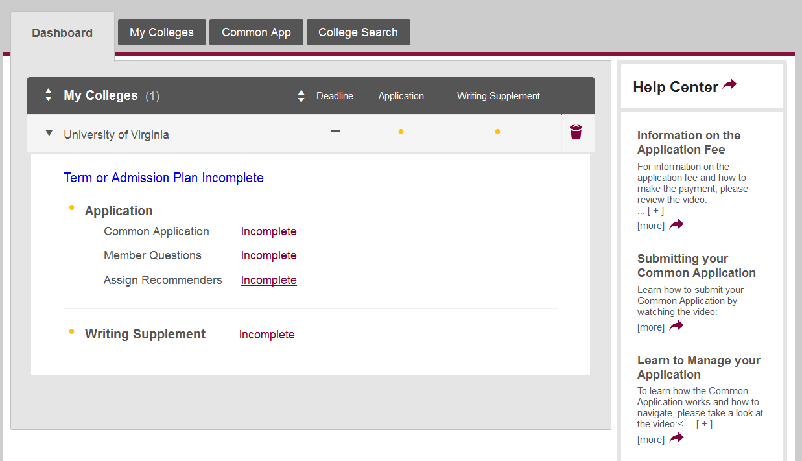Click the Help Center arrow icon
802x461 pixels.
(x=730, y=85)
